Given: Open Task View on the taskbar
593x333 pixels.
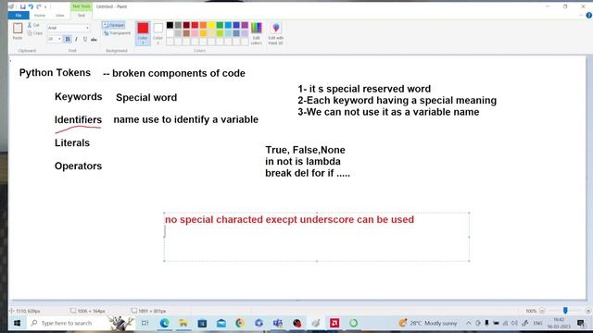Looking at the screenshot, I should (x=145, y=323).
